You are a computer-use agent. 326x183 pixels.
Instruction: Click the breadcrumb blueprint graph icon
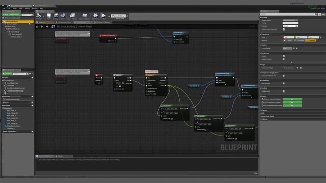point(53,27)
